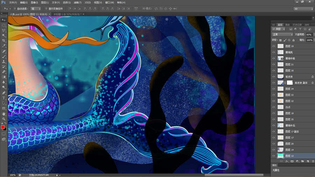
Task: Open the 窗口(W) menu
Action: [x=110, y=2]
